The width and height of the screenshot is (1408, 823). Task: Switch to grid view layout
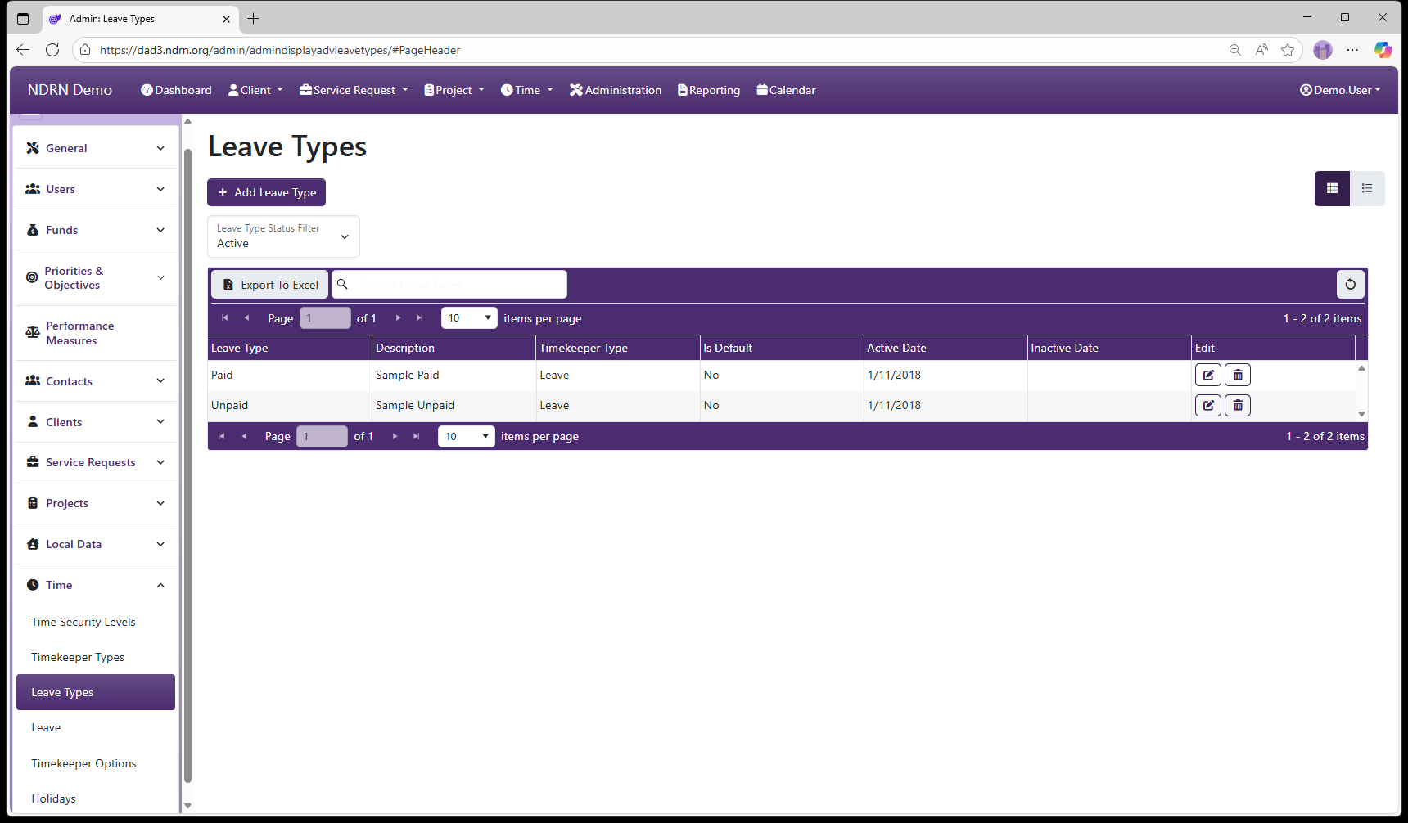coord(1332,188)
